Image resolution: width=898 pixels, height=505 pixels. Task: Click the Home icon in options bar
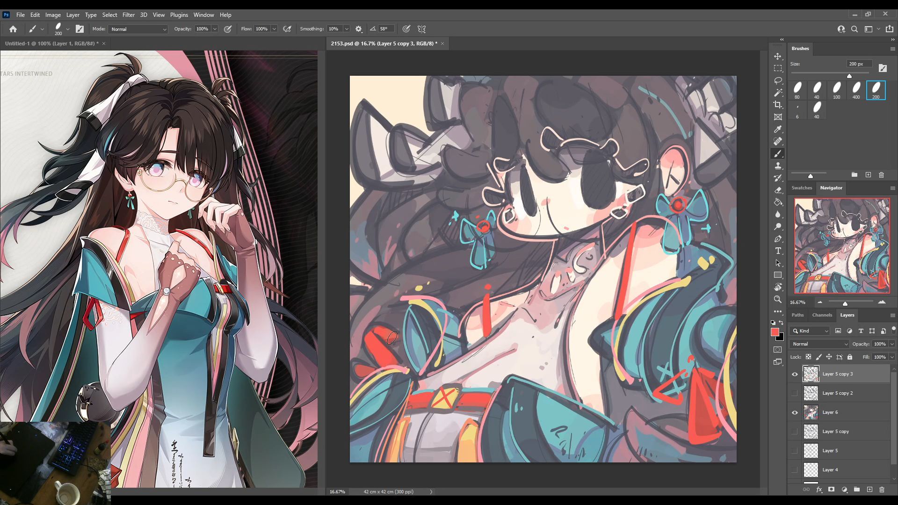pyautogui.click(x=13, y=29)
